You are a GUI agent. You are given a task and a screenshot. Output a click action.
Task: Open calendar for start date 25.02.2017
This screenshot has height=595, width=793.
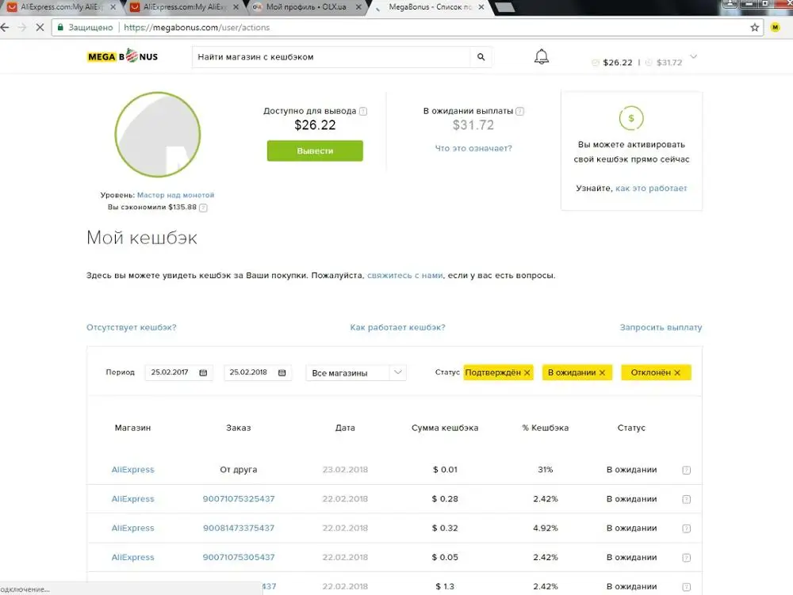[x=203, y=372]
